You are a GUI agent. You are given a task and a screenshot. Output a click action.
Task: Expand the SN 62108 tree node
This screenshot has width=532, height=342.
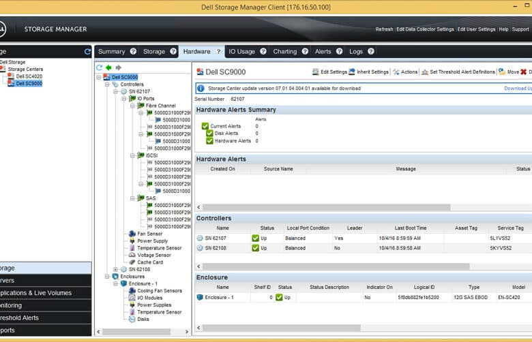[116, 270]
